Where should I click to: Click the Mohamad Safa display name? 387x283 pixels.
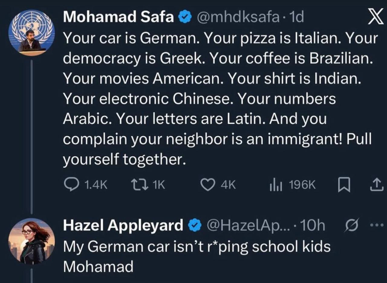[x=118, y=18]
